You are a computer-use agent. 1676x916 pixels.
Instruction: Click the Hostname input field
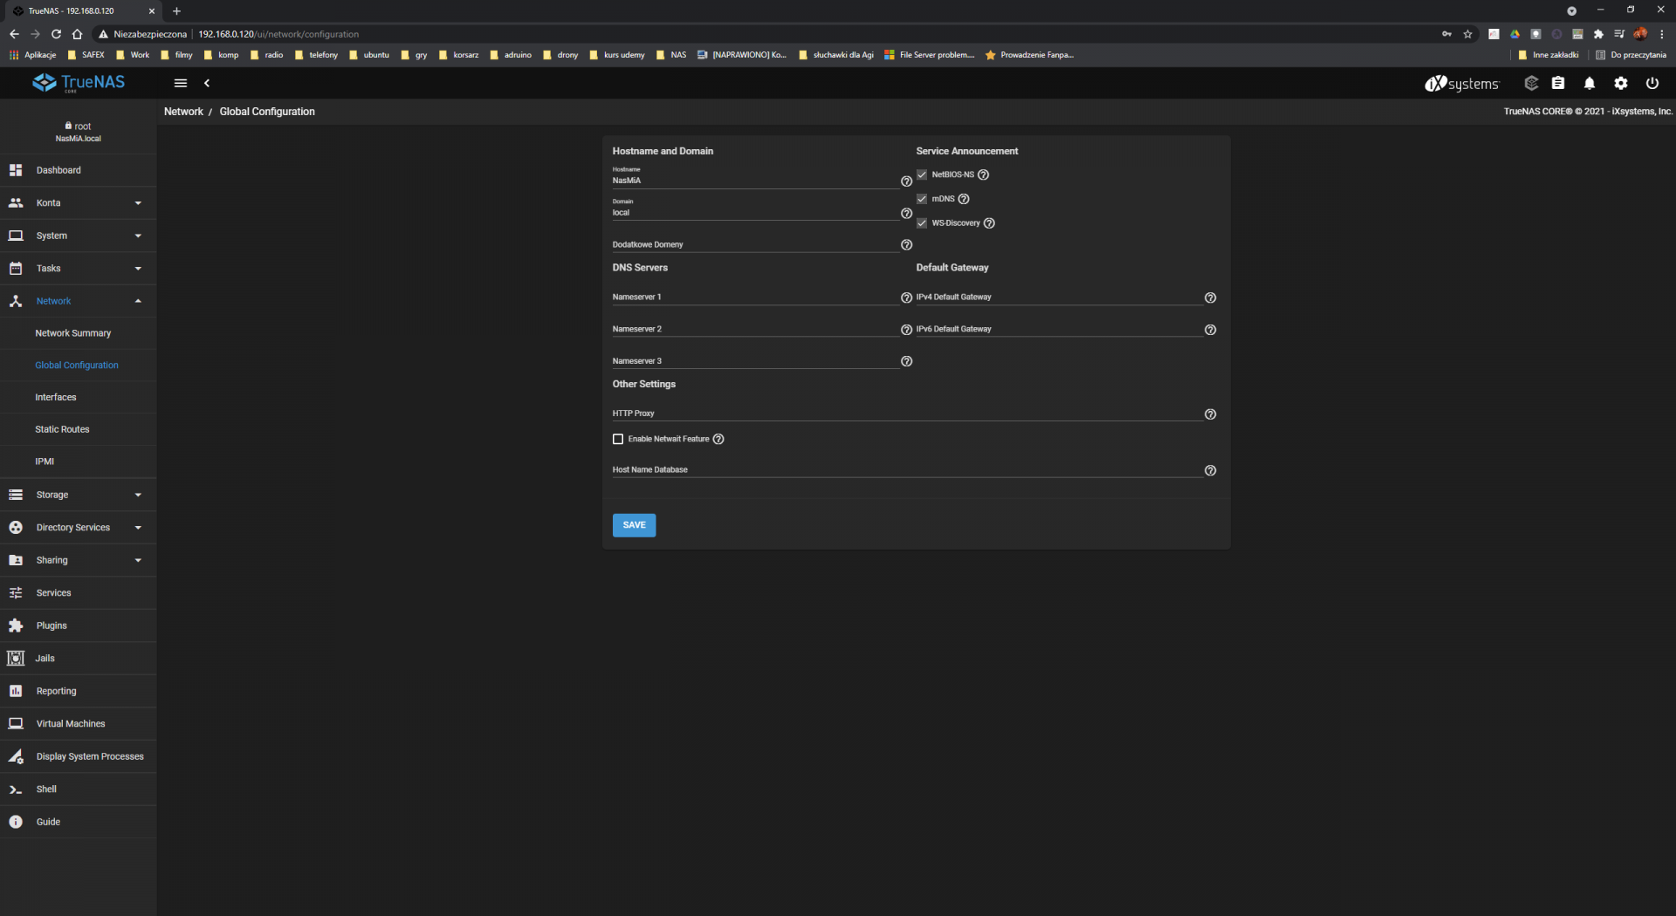(x=755, y=181)
